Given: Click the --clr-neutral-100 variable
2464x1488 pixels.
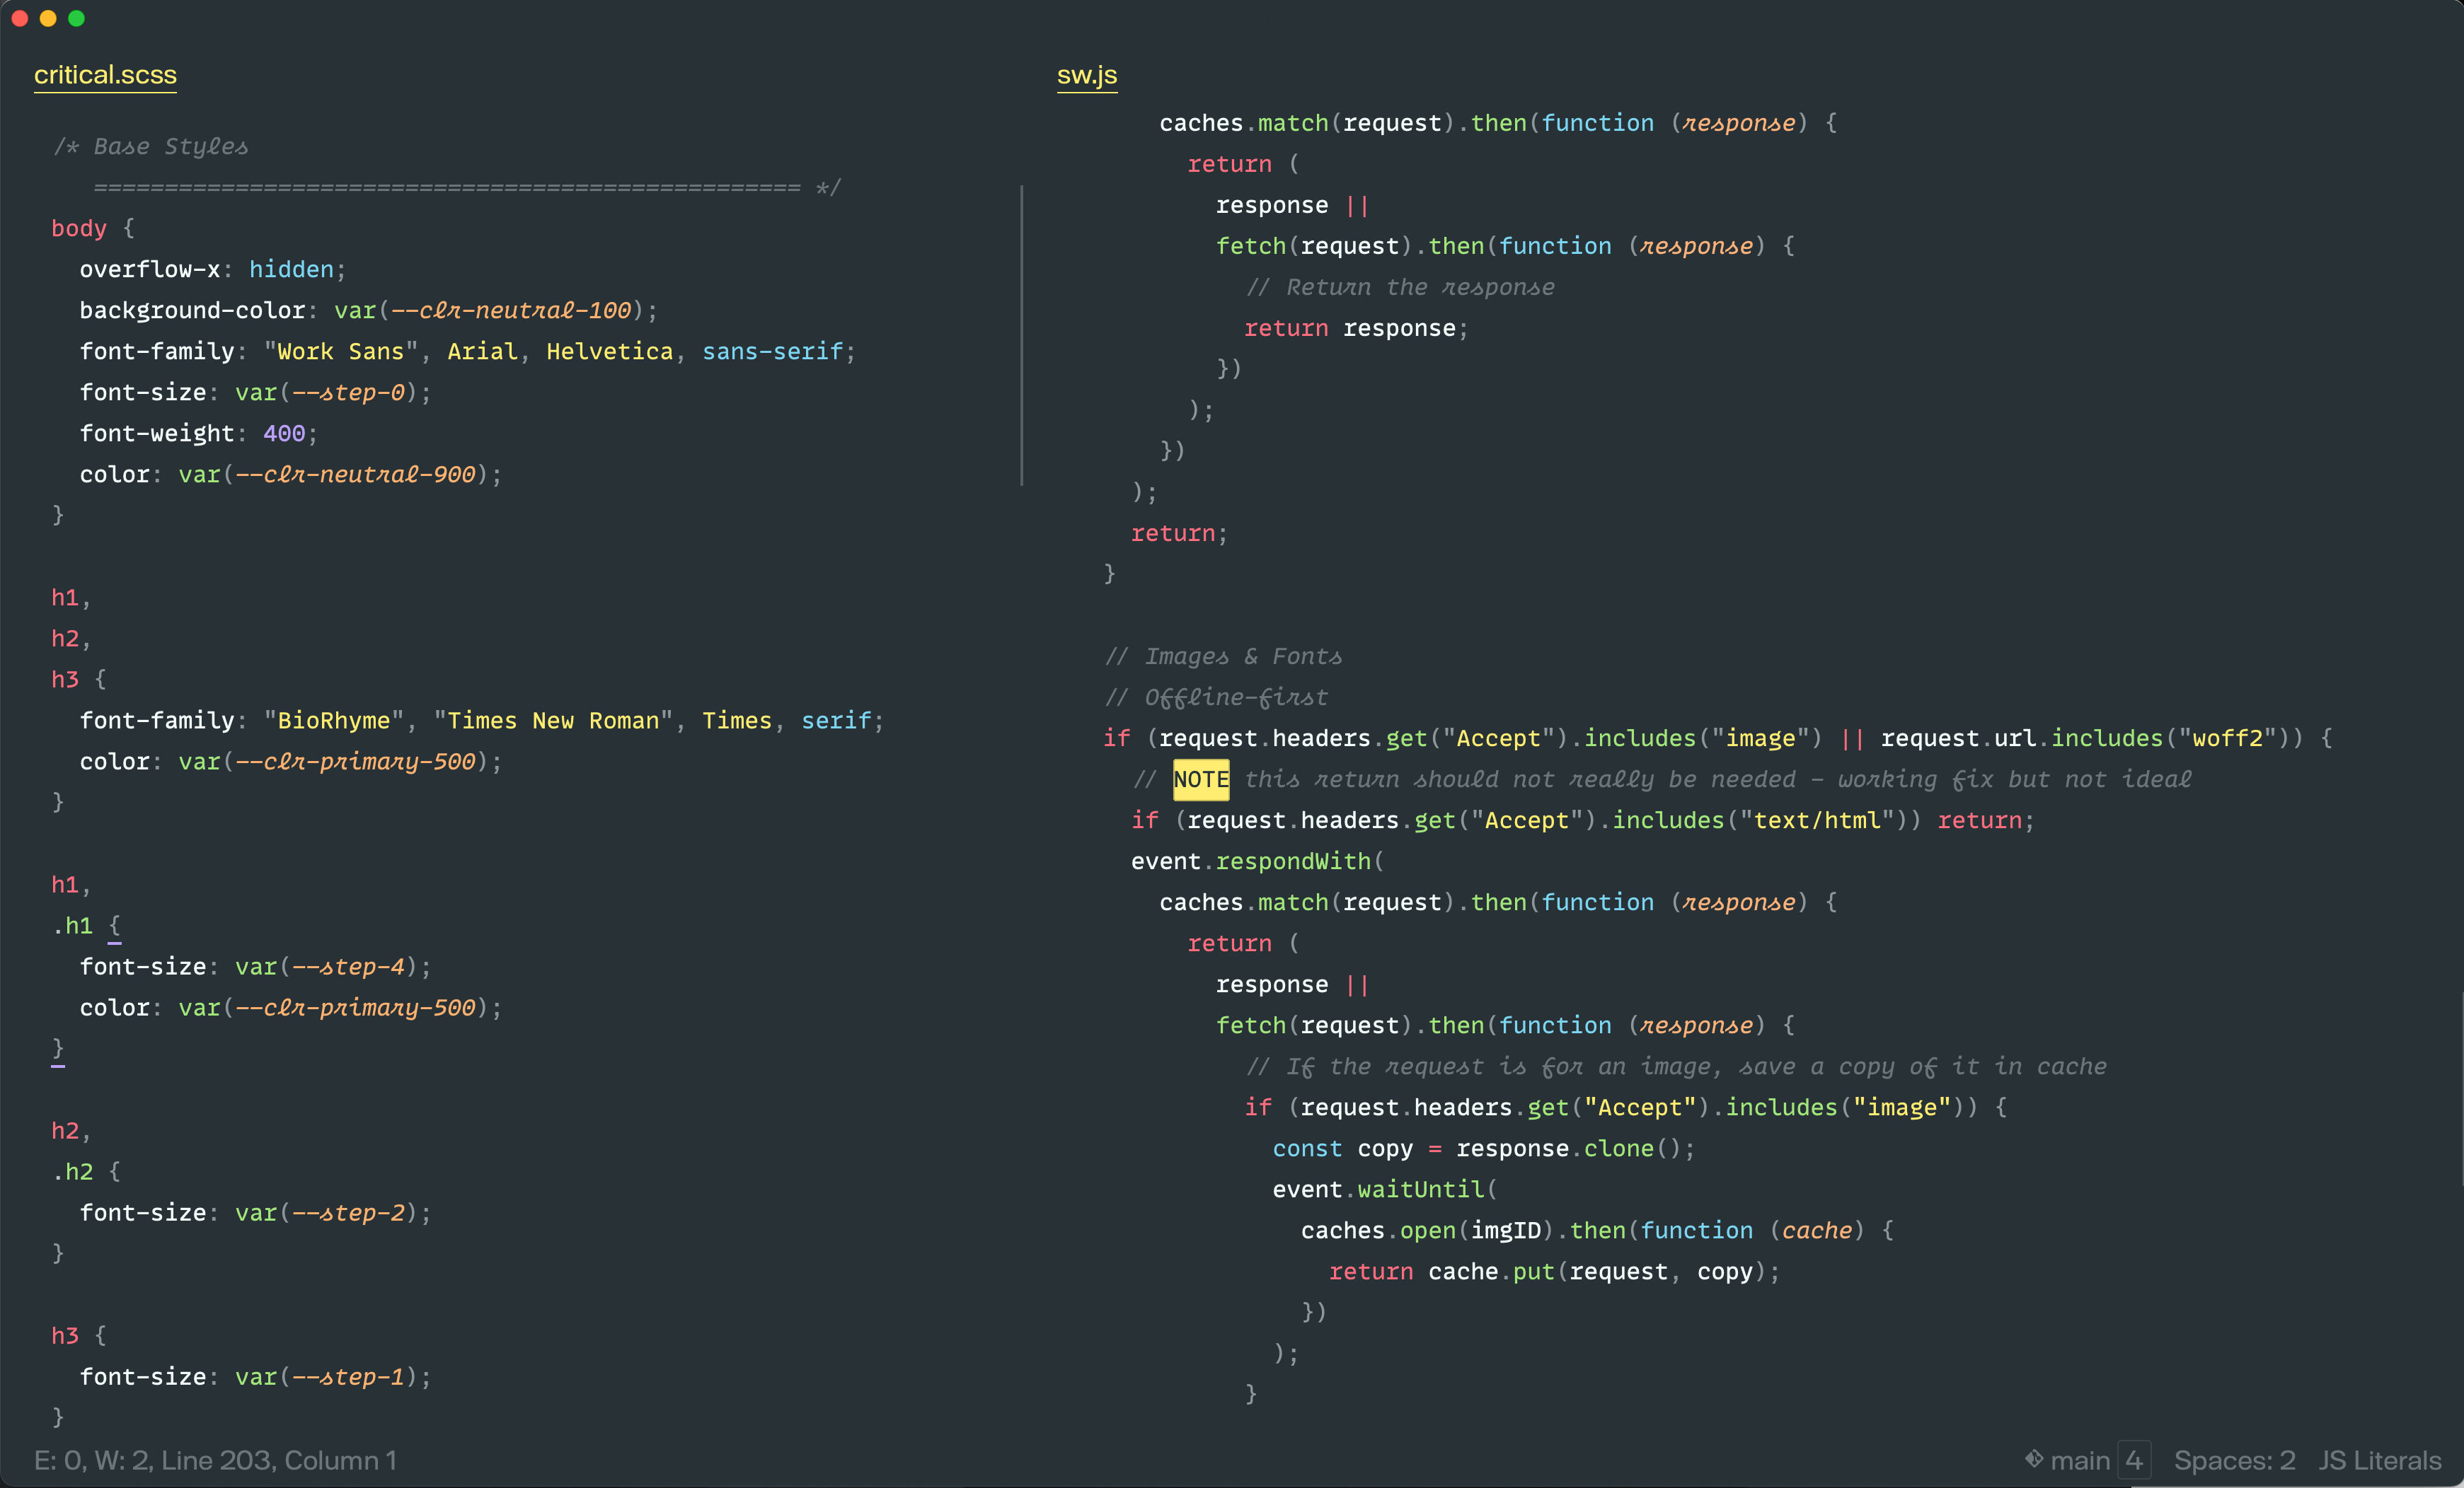Looking at the screenshot, I should pos(511,310).
